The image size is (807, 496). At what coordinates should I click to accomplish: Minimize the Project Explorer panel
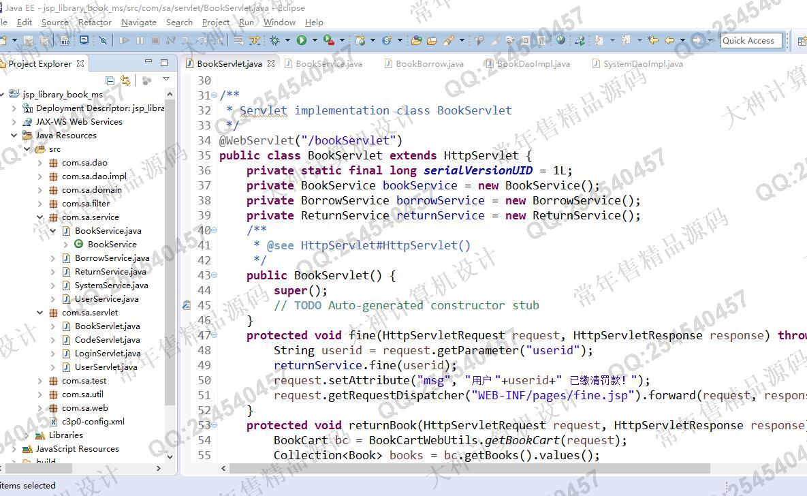(x=148, y=62)
